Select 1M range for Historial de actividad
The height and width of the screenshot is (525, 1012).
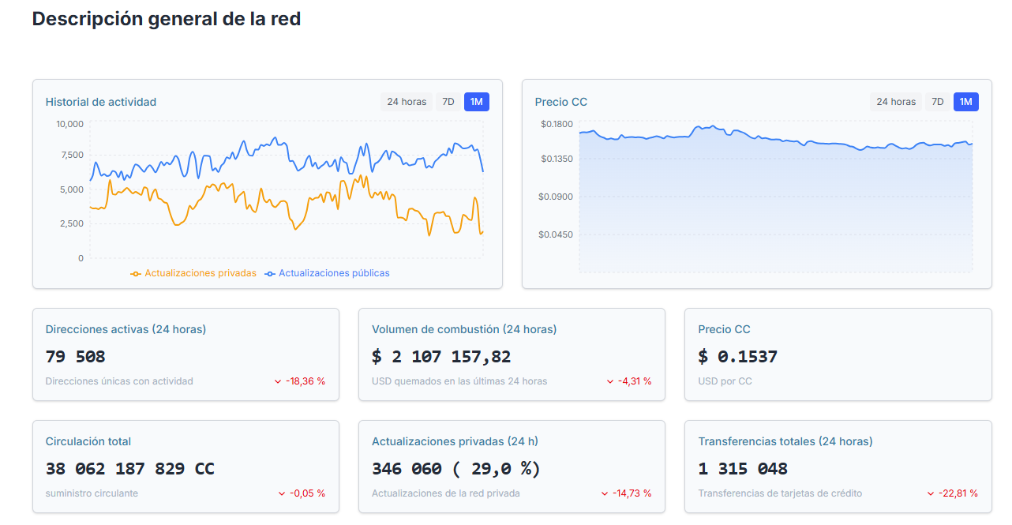[476, 102]
